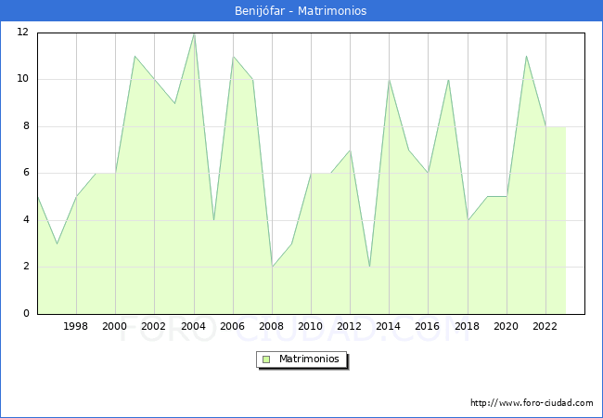The height and width of the screenshot is (418, 603).
Task: Select the 2012 x-axis label
Action: pos(350,326)
